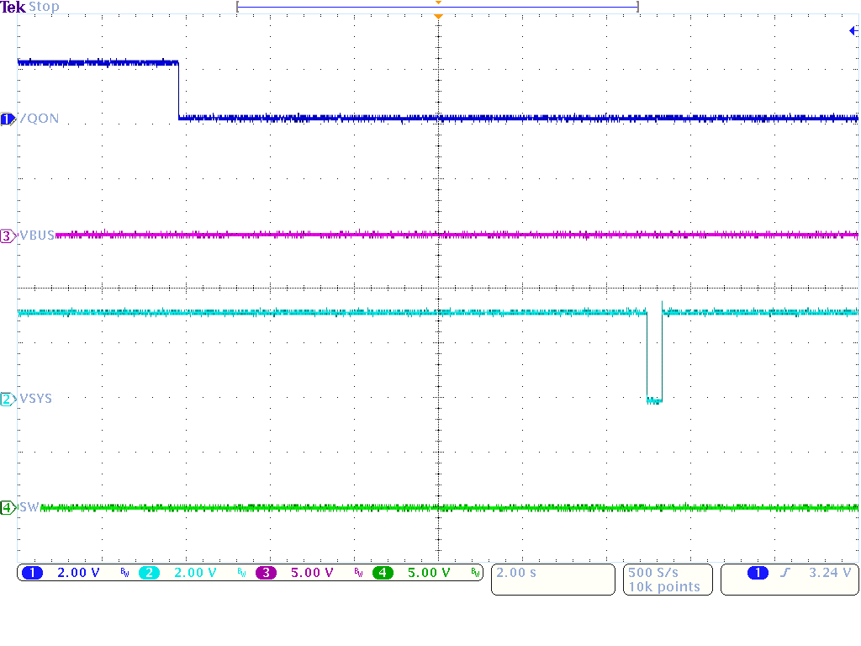Click the 500 S/s sample rate readout
Image resolution: width=861 pixels, height=646 pixels.
[x=654, y=573]
